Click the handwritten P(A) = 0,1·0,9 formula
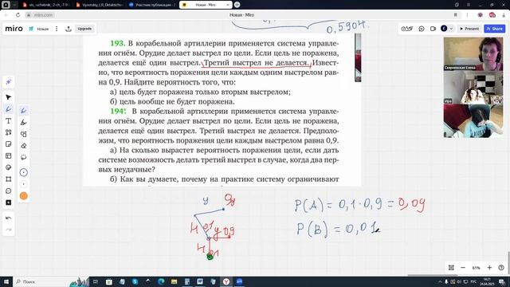 (359, 205)
